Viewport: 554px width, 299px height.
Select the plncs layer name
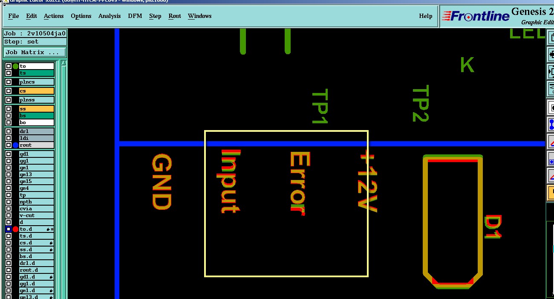coord(37,82)
